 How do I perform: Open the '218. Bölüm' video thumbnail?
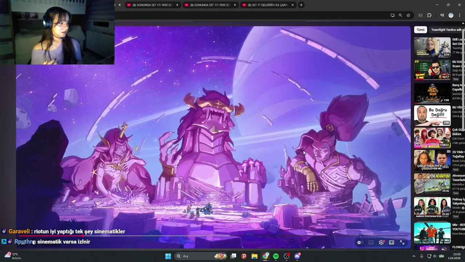pyautogui.click(x=432, y=138)
